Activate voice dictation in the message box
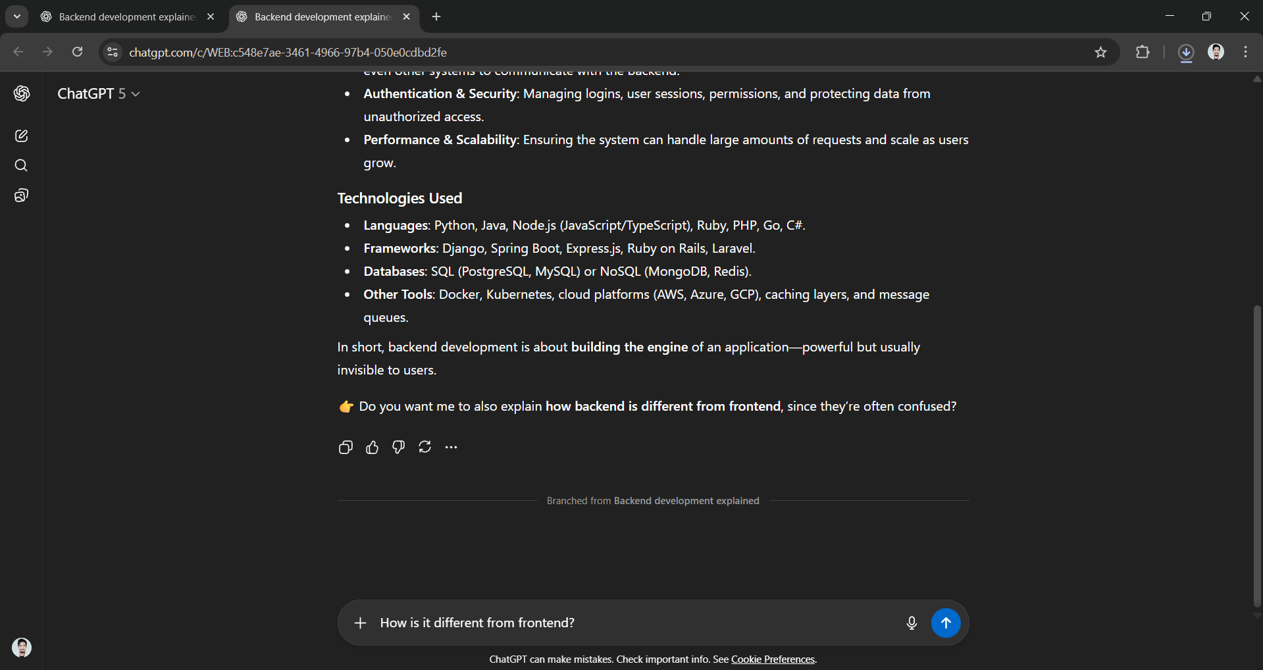1263x670 pixels. [x=911, y=623]
